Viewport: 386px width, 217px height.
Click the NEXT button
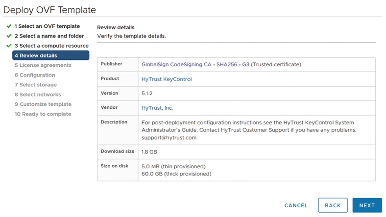point(367,205)
